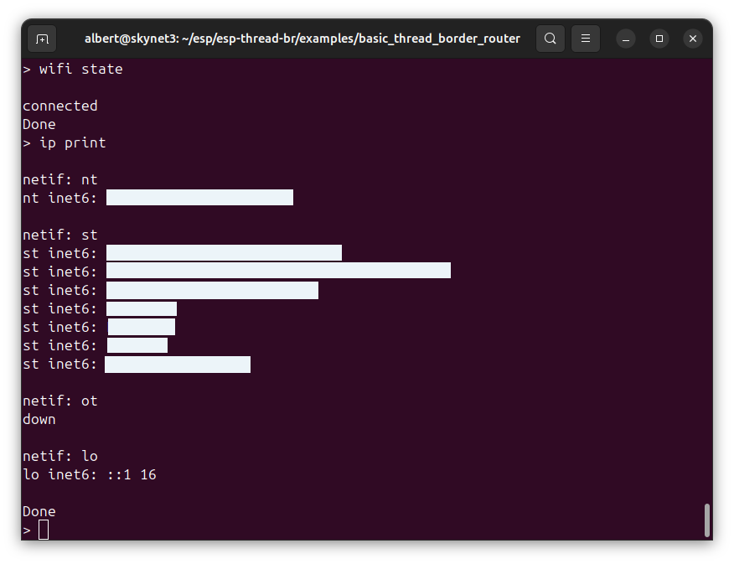Open the hamburger menu
The image size is (734, 564).
click(x=586, y=39)
